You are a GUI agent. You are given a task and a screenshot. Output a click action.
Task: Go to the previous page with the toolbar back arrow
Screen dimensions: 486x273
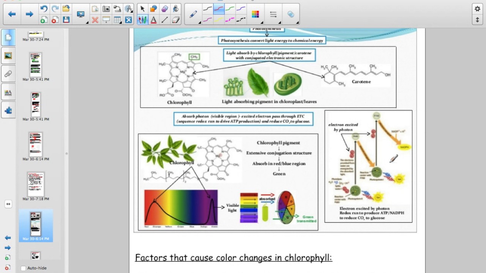pos(12,14)
